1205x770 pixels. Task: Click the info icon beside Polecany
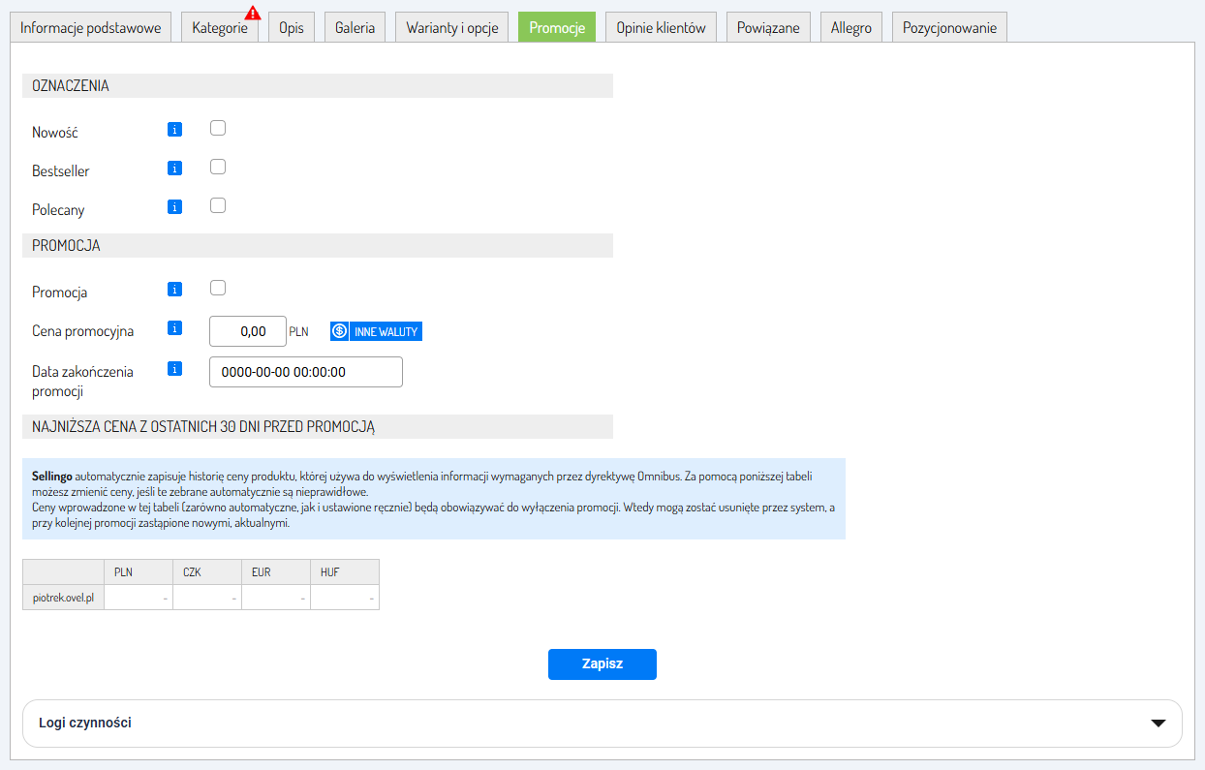[x=174, y=206]
